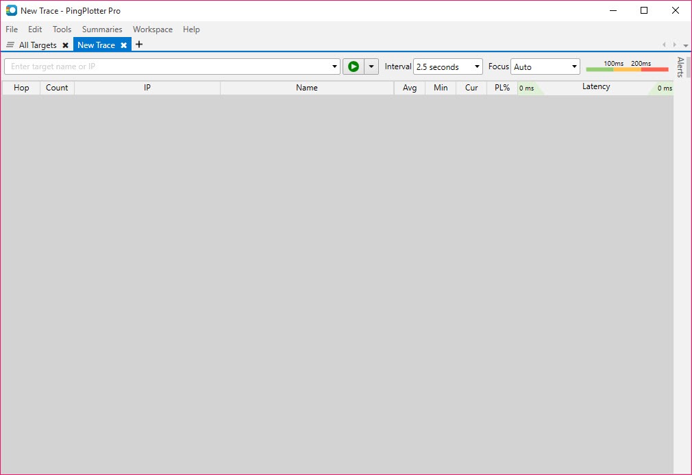Screen dimensions: 692x475
Task: Open dropdown arrow beside the play button
Action: click(x=371, y=66)
